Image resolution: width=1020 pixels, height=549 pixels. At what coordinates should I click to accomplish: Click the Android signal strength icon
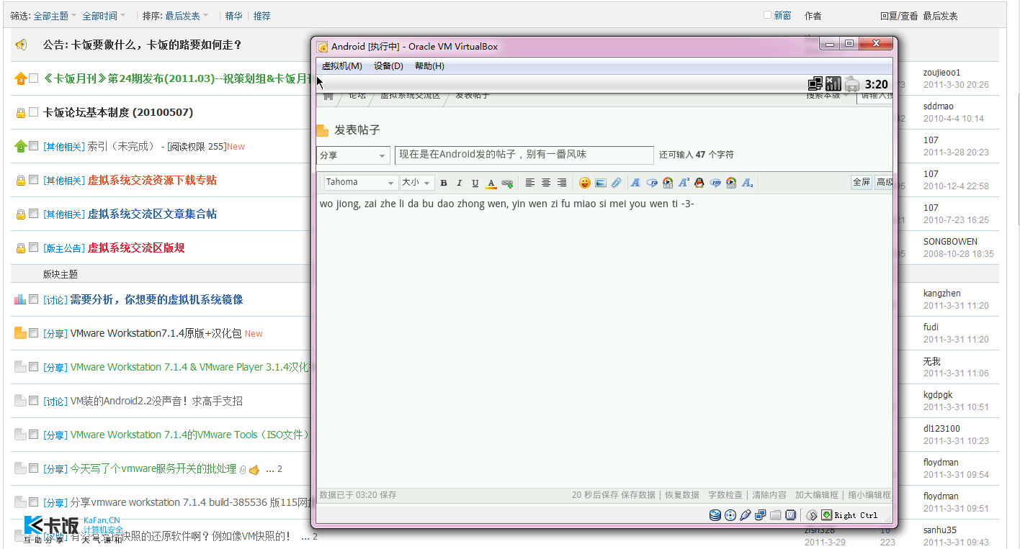[833, 83]
